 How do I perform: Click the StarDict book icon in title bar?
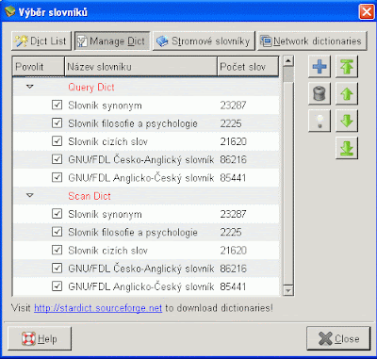pyautogui.click(x=10, y=11)
